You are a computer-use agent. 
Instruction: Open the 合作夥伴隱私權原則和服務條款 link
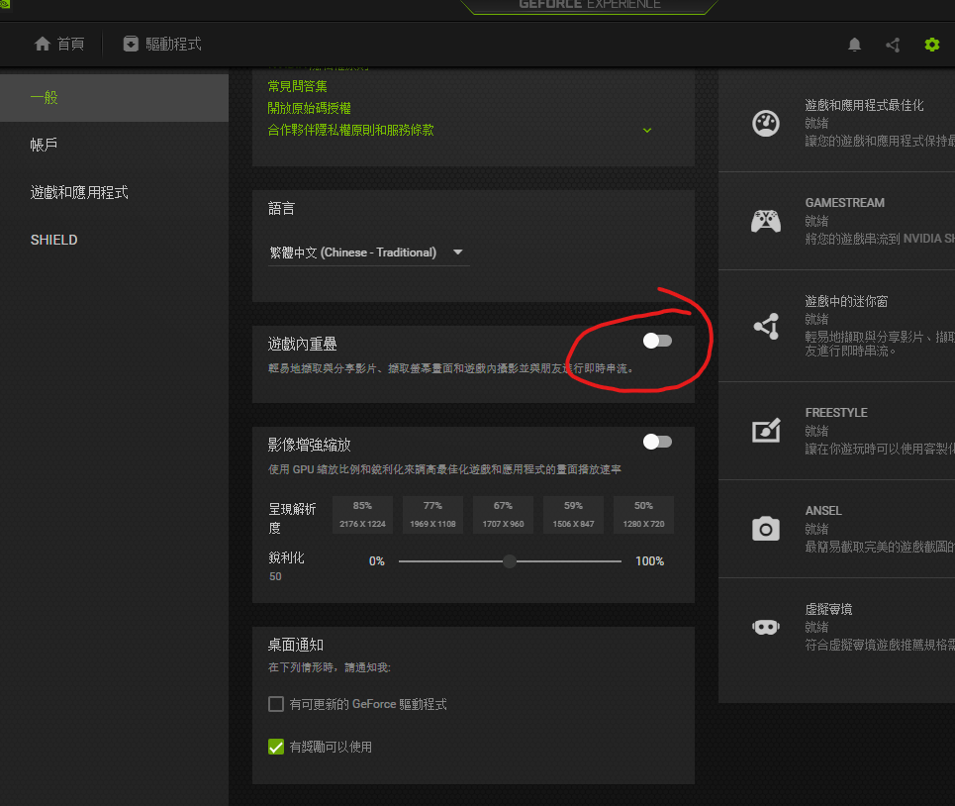coord(350,131)
